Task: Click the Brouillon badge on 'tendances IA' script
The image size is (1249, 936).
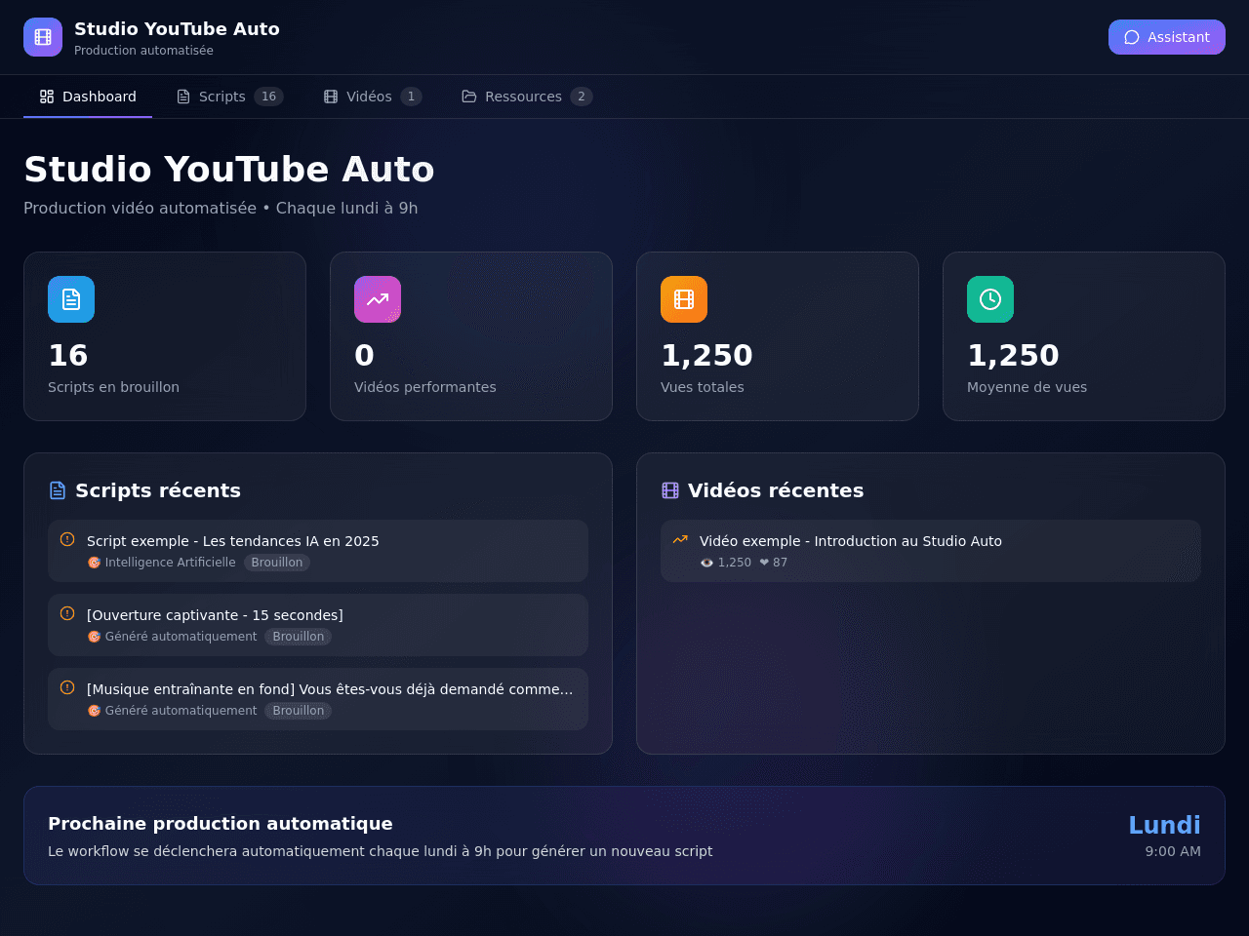Action: 277,563
